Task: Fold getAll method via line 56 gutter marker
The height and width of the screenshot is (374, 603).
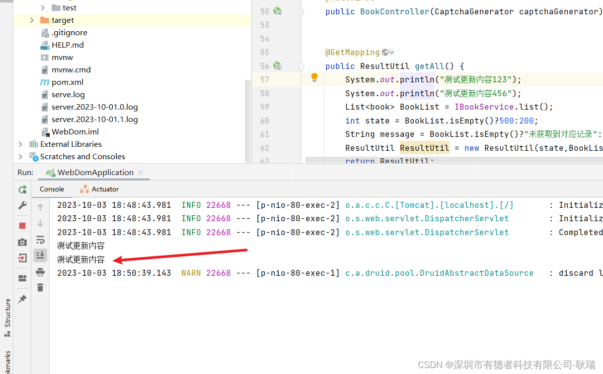Action: coord(301,66)
